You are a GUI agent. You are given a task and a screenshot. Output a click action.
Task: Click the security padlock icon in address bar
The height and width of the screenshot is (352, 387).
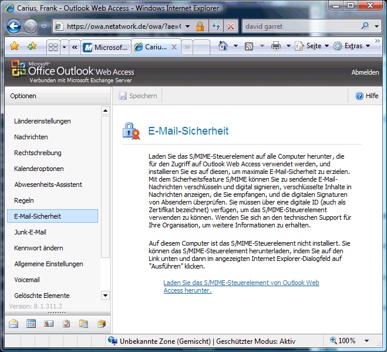pyautogui.click(x=200, y=26)
